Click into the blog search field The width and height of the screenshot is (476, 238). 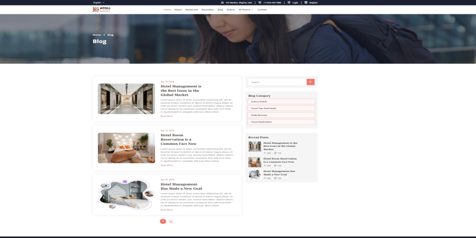point(277,82)
